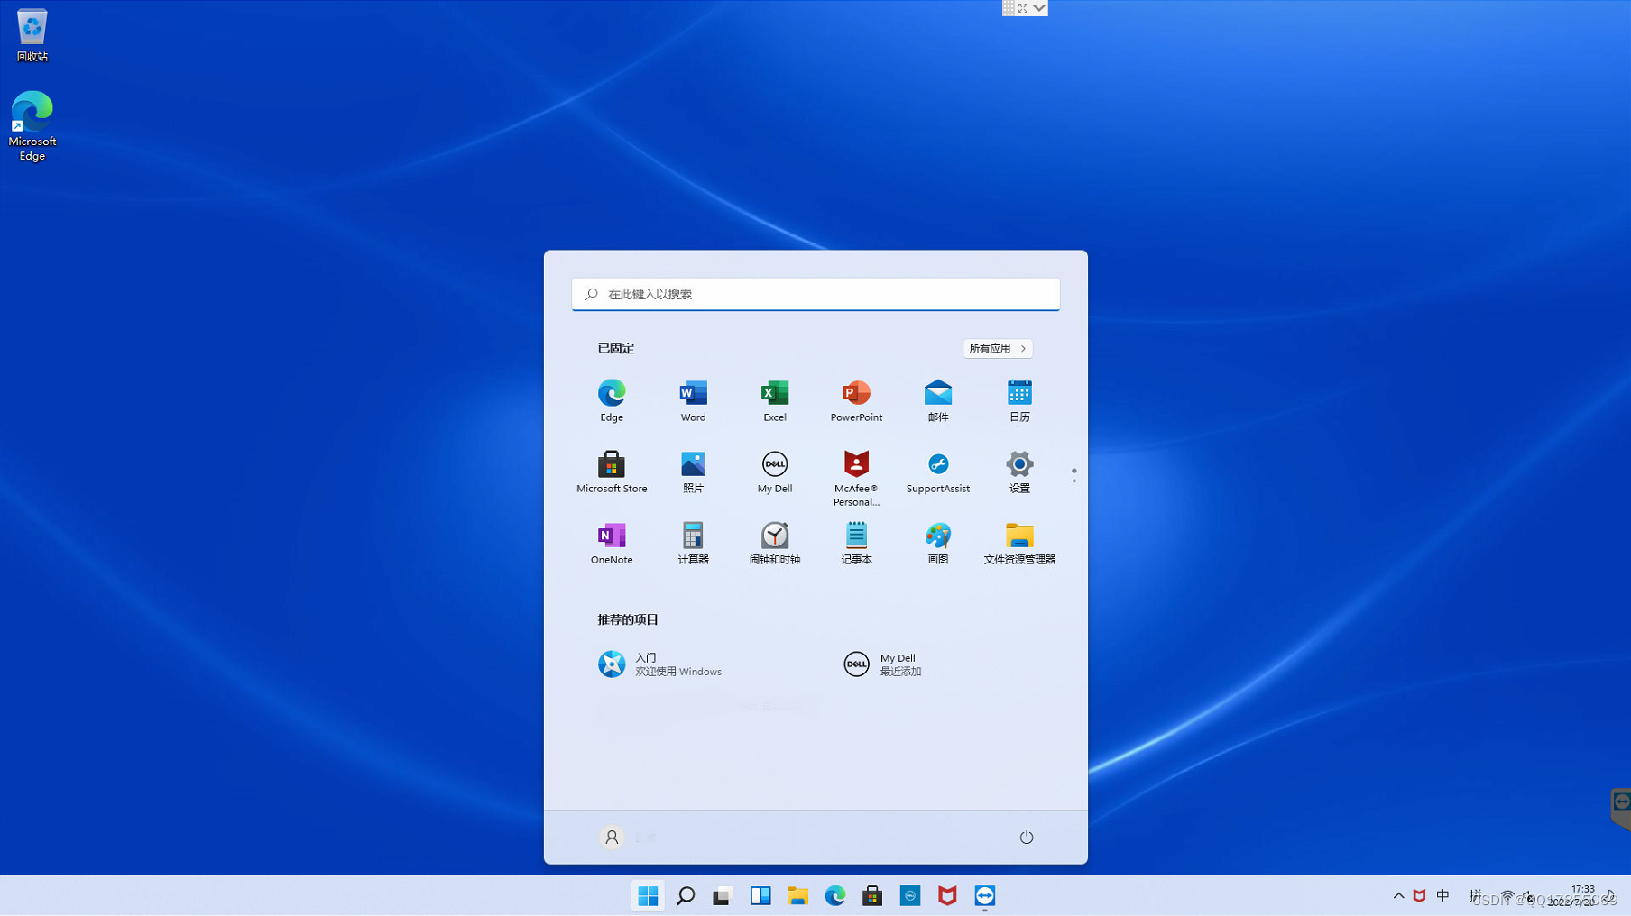This screenshot has width=1631, height=916.
Task: Launch Word from the Start menu
Action: pyautogui.click(x=693, y=400)
